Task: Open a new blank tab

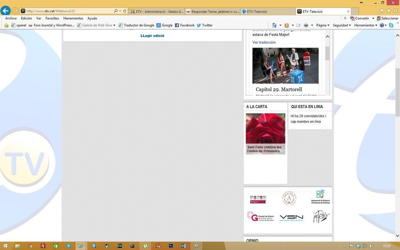Action: [x=355, y=12]
